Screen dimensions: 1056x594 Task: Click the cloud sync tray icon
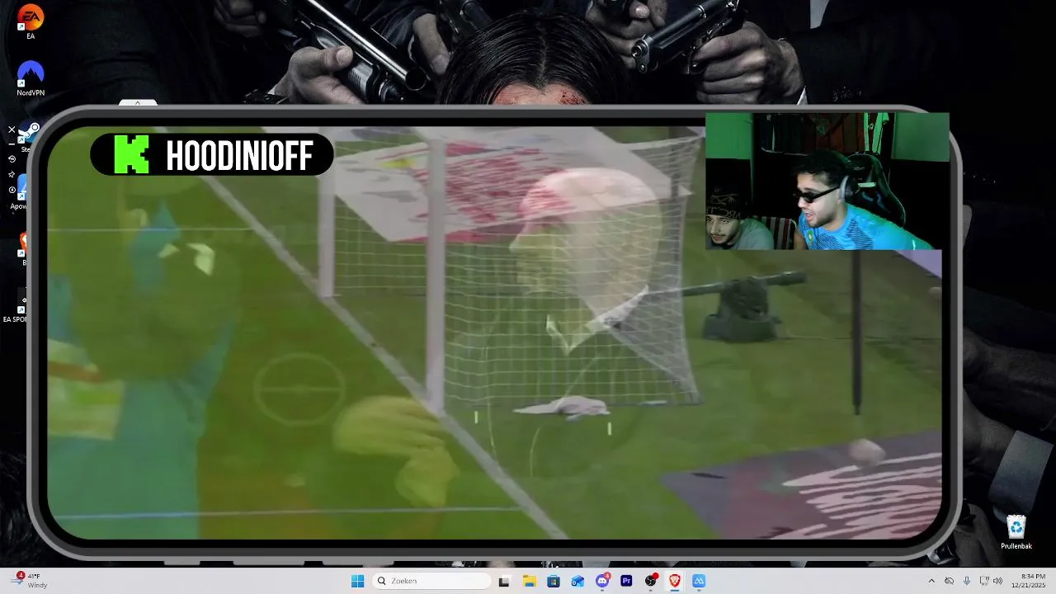[950, 581]
